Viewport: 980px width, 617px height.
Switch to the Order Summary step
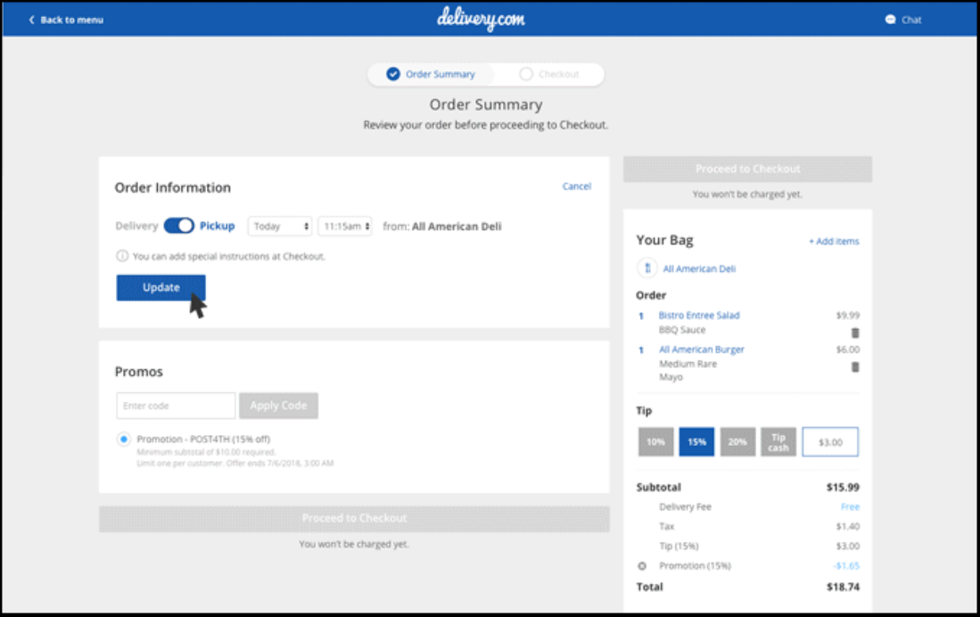click(x=431, y=74)
